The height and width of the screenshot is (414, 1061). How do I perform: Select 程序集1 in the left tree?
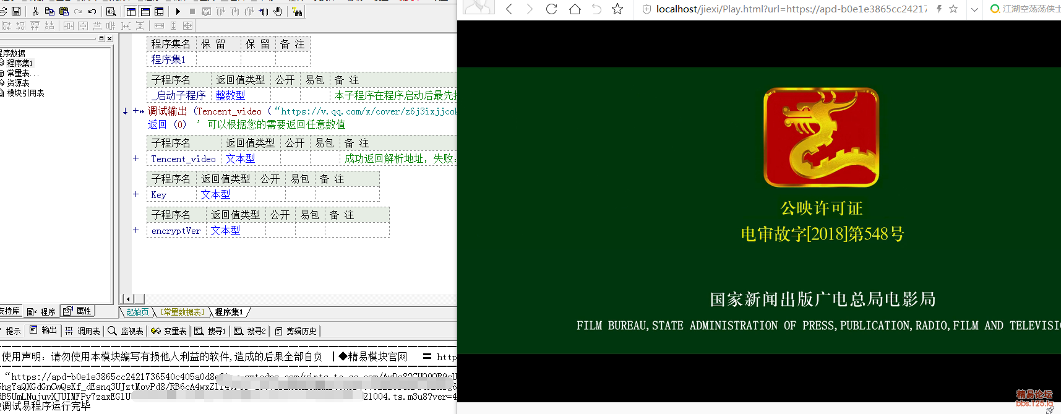(19, 63)
